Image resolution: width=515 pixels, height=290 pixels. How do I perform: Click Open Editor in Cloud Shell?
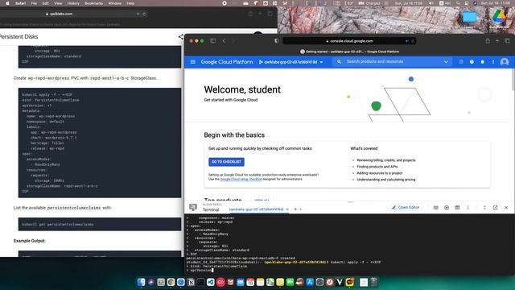tap(406, 208)
